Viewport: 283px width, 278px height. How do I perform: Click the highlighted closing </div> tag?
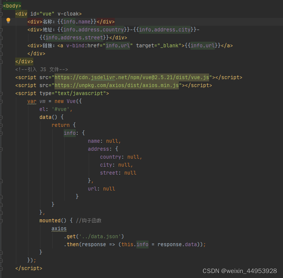pos(24,62)
